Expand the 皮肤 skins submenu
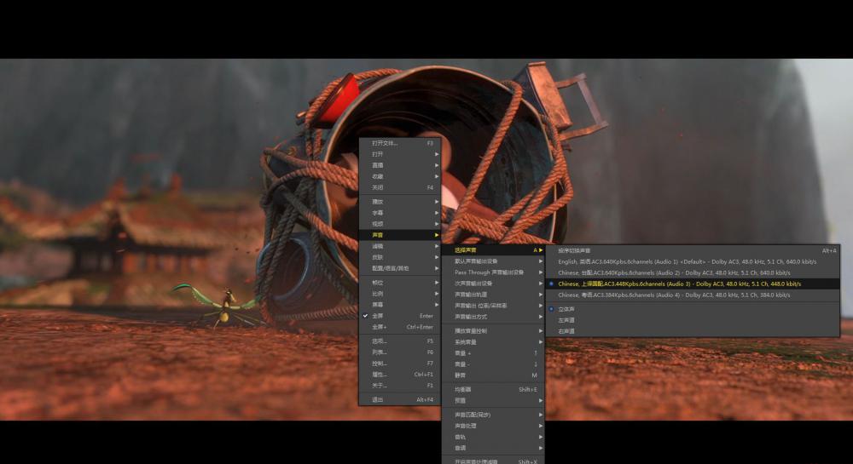Screen dimensions: 853x464 tap(400, 257)
